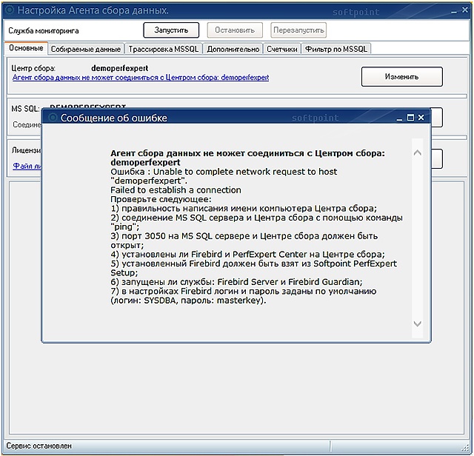Close the Сообщение об ошибке dialog
Screen dimensions: 474x456
click(421, 117)
